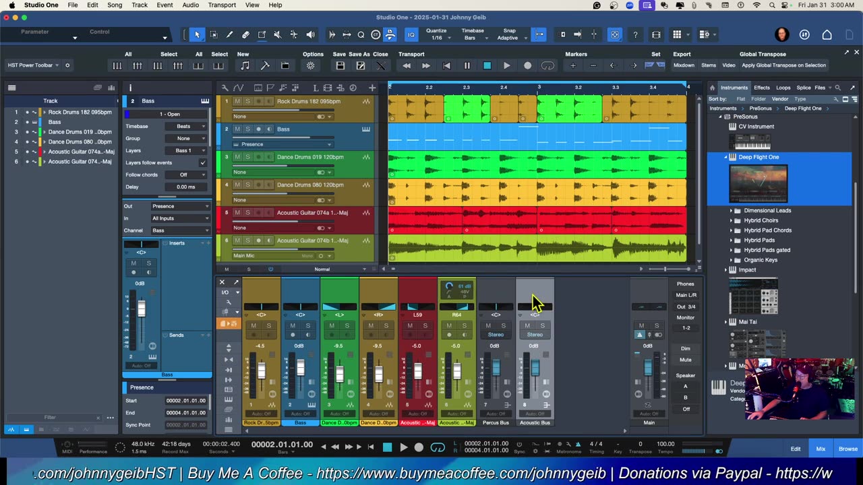The width and height of the screenshot is (863, 485).
Task: Open the Song menu
Action: point(115,5)
